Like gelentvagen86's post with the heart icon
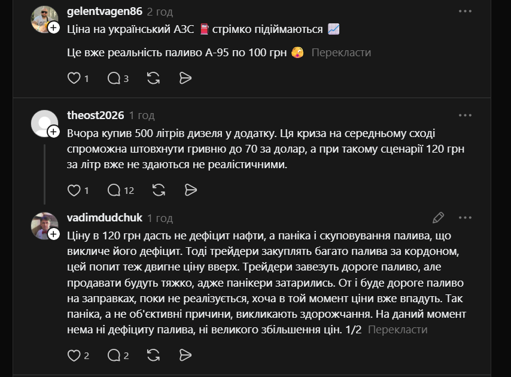This screenshot has width=511, height=377. [x=74, y=78]
